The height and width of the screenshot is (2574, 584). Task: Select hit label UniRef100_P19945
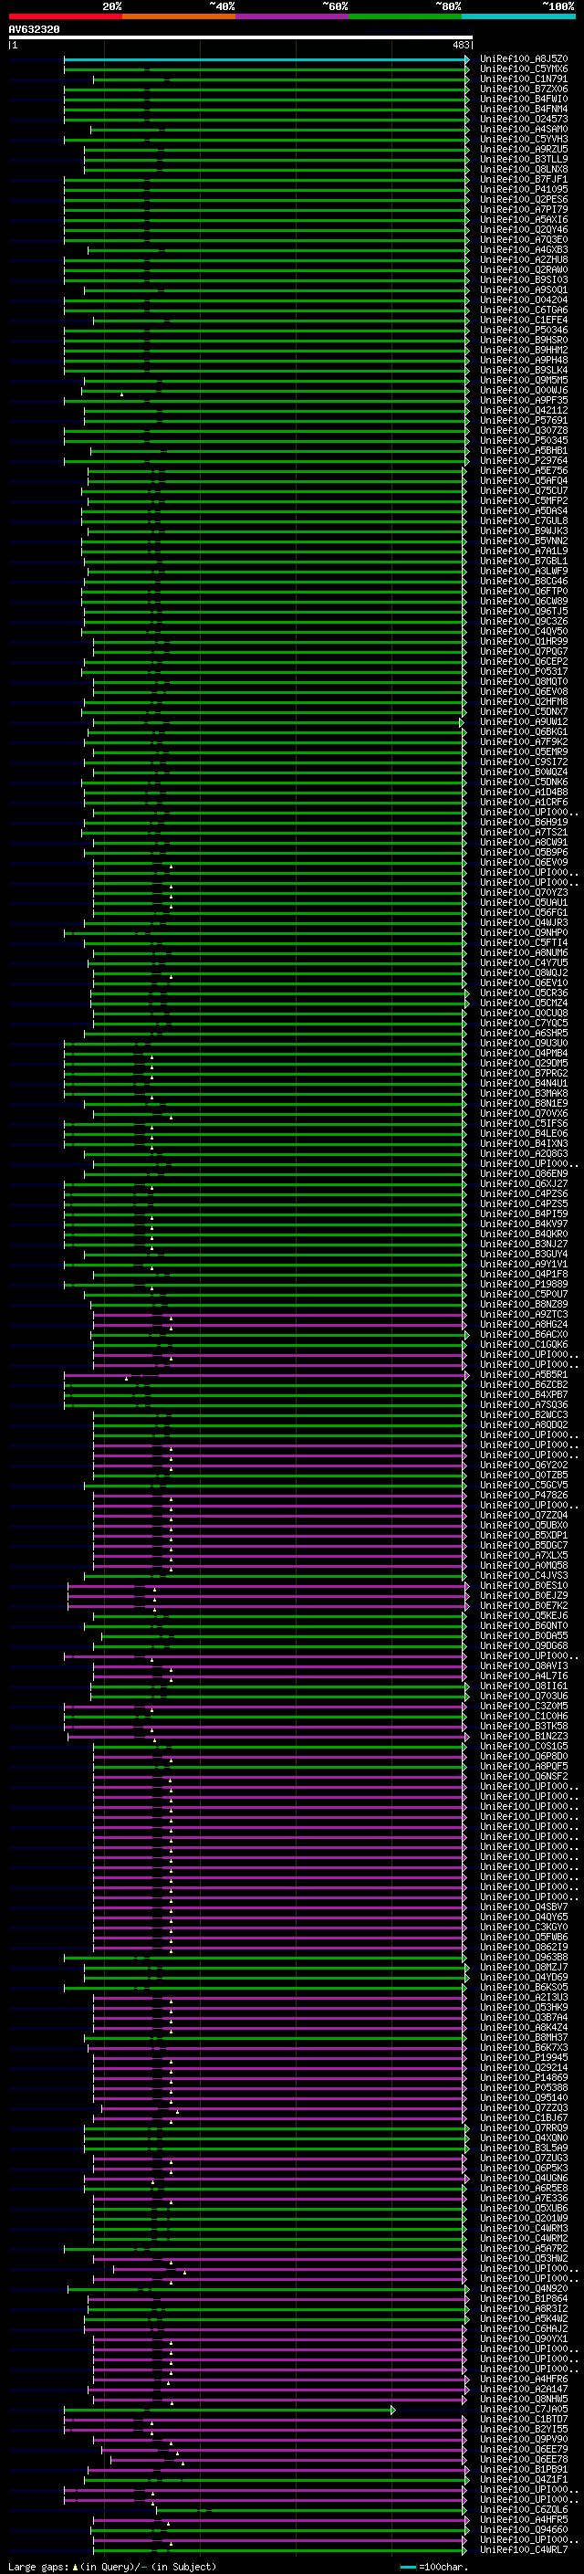524,2057
